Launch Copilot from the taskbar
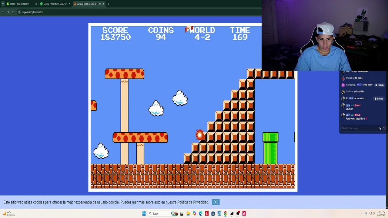The height and width of the screenshot is (218, 388). tap(194, 213)
